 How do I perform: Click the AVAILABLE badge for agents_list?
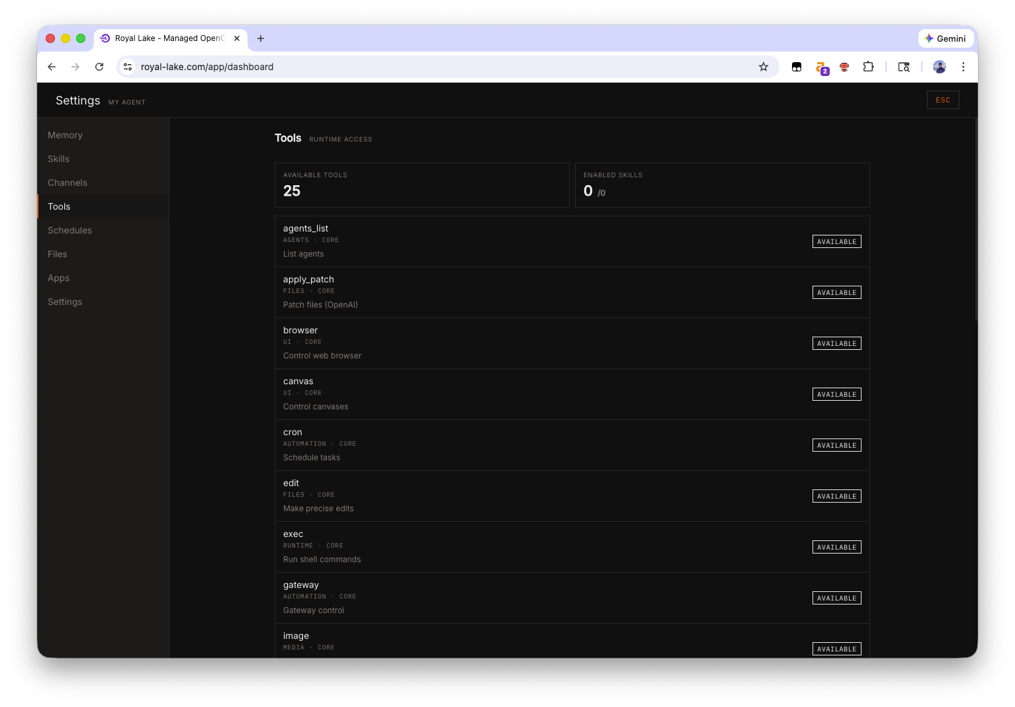click(x=836, y=241)
